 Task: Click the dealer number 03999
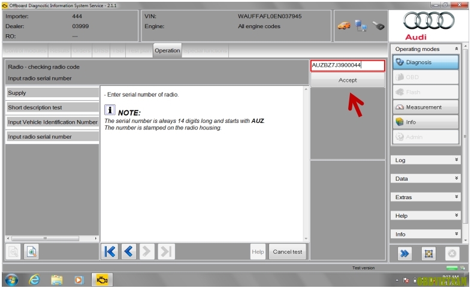pyautogui.click(x=80, y=26)
